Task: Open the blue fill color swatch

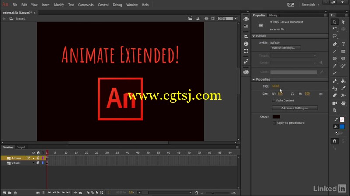Action: tap(342, 127)
